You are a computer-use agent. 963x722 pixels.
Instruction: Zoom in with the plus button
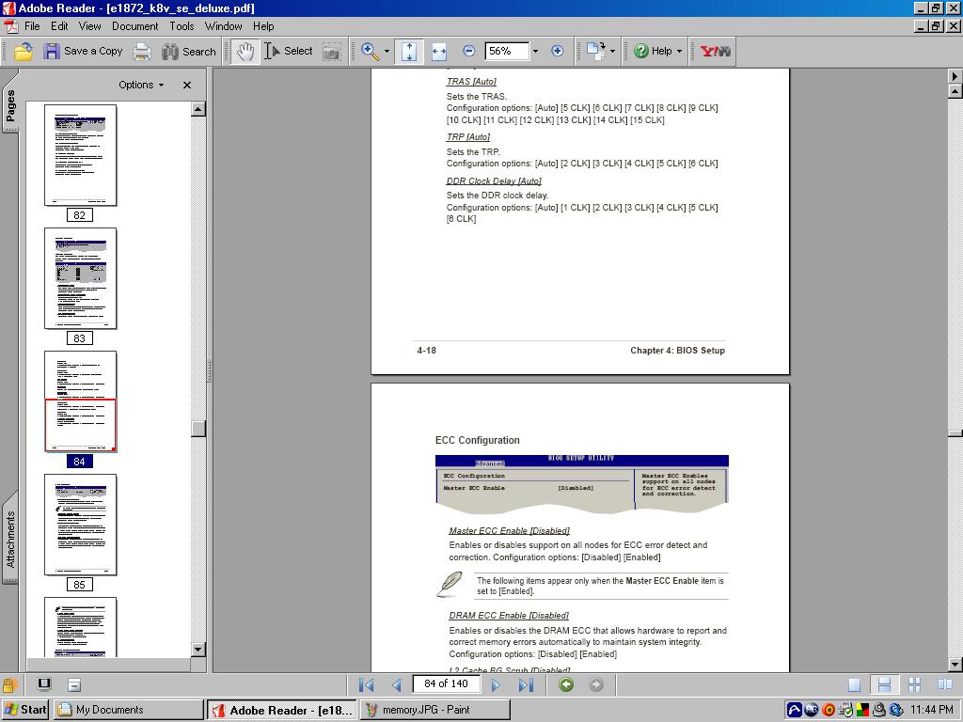[557, 52]
